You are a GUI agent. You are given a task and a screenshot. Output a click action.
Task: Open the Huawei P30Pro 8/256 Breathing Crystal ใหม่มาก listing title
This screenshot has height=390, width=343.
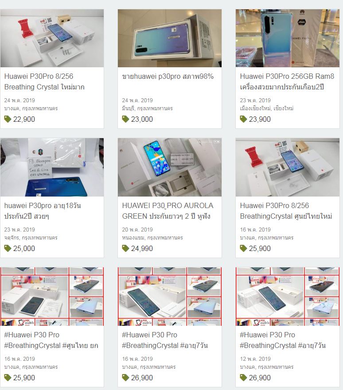[x=44, y=81]
